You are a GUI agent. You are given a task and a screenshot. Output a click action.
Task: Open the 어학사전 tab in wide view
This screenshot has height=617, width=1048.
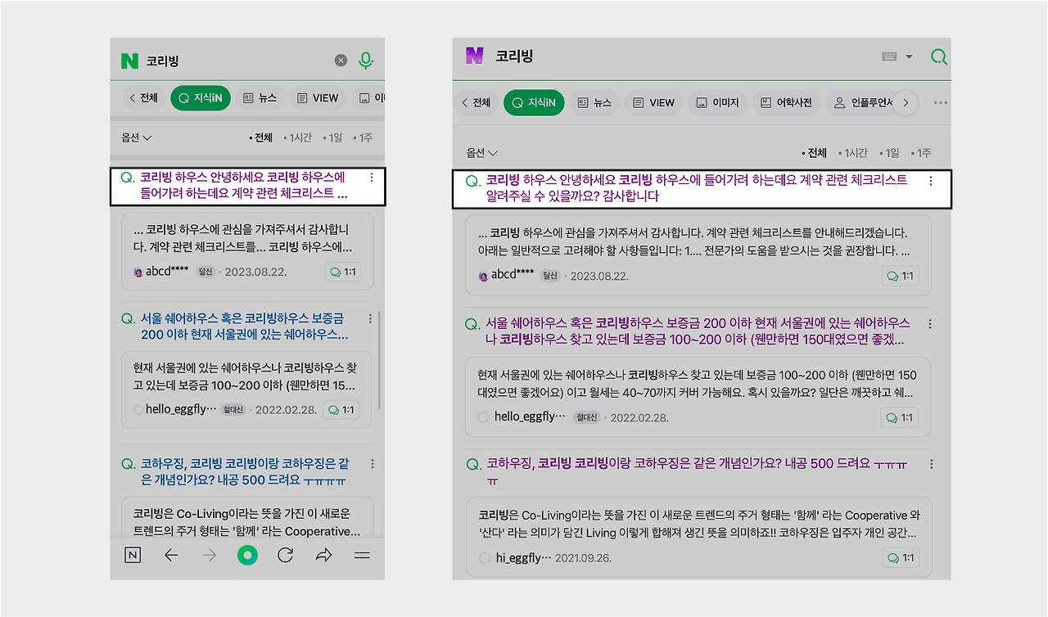[x=786, y=103]
